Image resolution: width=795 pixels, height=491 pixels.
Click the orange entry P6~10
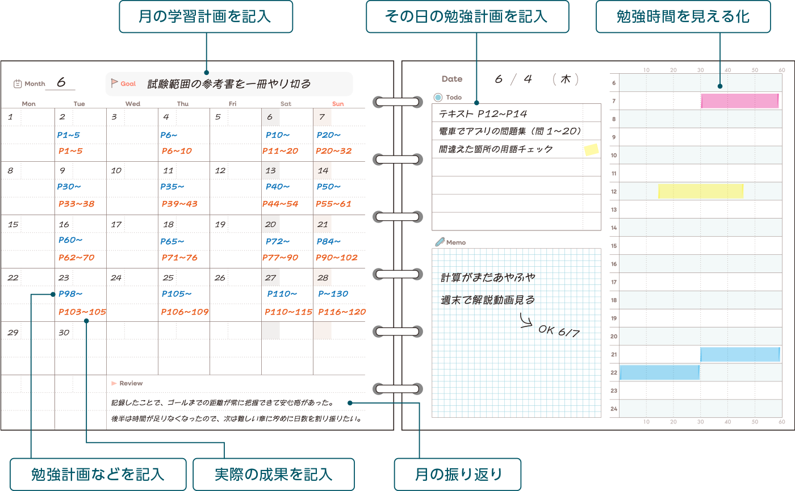point(177,151)
